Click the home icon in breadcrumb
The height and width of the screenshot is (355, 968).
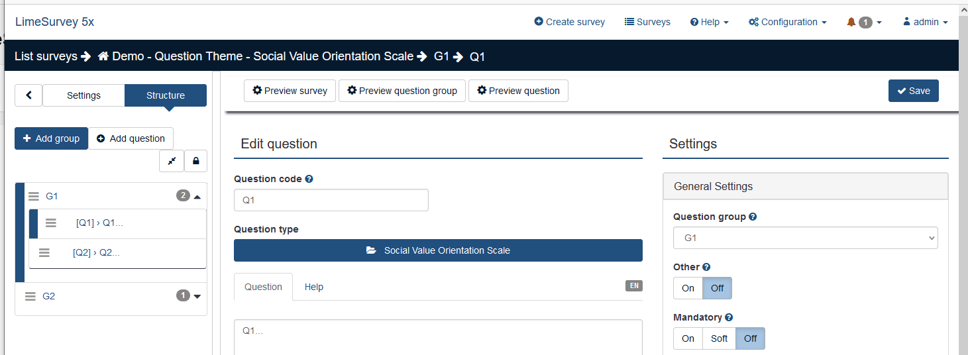coord(103,56)
